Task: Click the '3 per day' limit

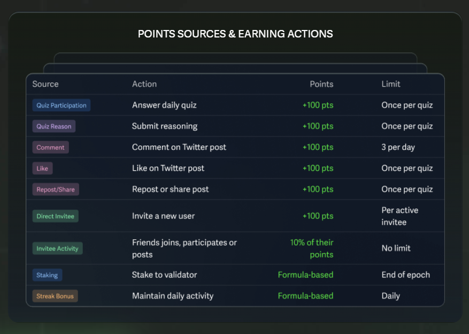Action: coord(398,147)
